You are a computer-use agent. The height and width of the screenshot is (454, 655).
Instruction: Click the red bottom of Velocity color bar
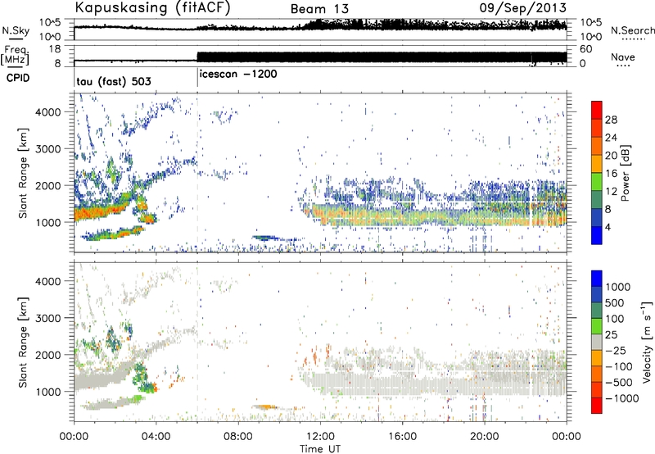597,406
